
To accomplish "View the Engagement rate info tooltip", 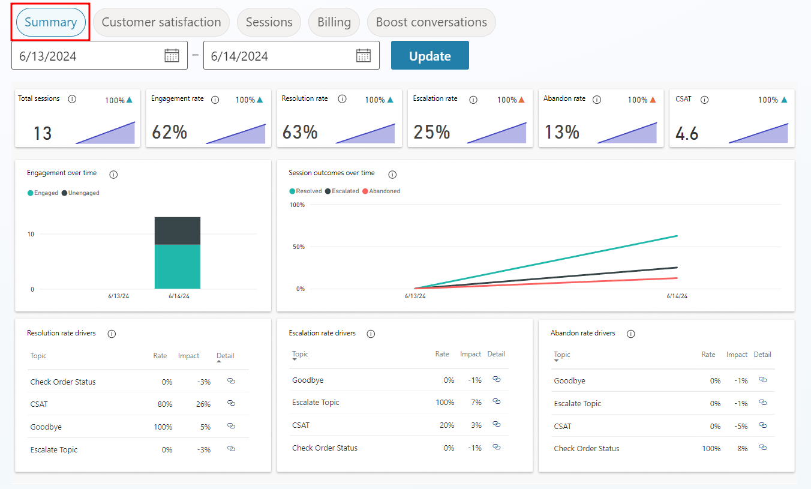I will (215, 99).
